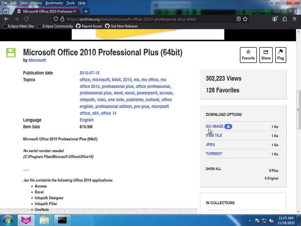Click the scrollbar up arrow
This screenshot has height=226, width=301.
tap(298, 31)
